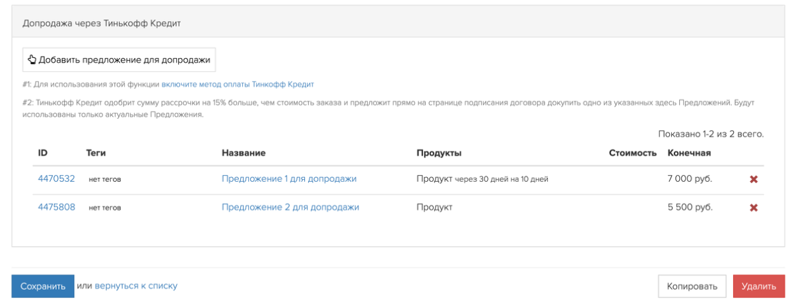The width and height of the screenshot is (790, 305).
Task: Click the Стоимость column header
Action: 632,153
